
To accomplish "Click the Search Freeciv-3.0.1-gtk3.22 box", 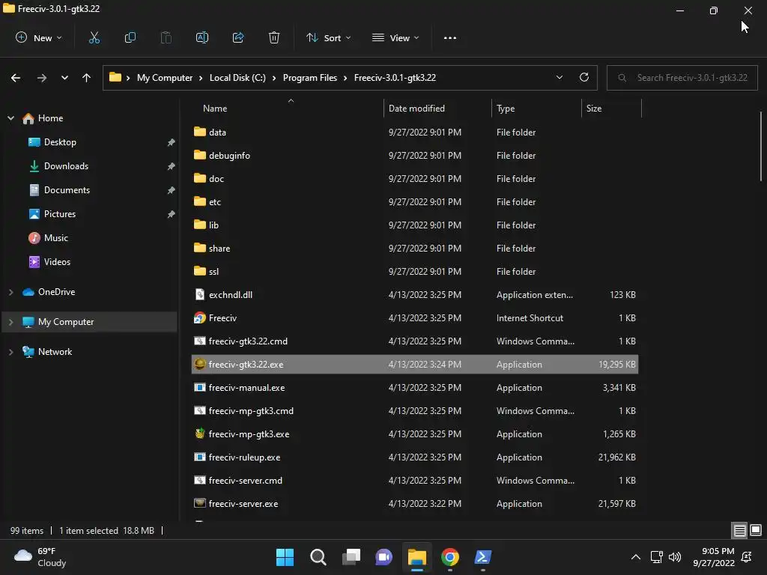I will pyautogui.click(x=682, y=78).
